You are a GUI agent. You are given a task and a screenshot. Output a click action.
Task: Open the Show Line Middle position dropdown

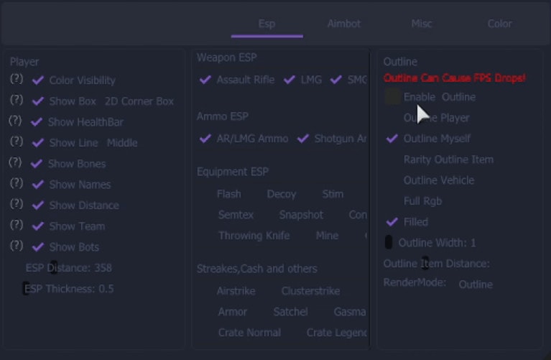point(122,143)
